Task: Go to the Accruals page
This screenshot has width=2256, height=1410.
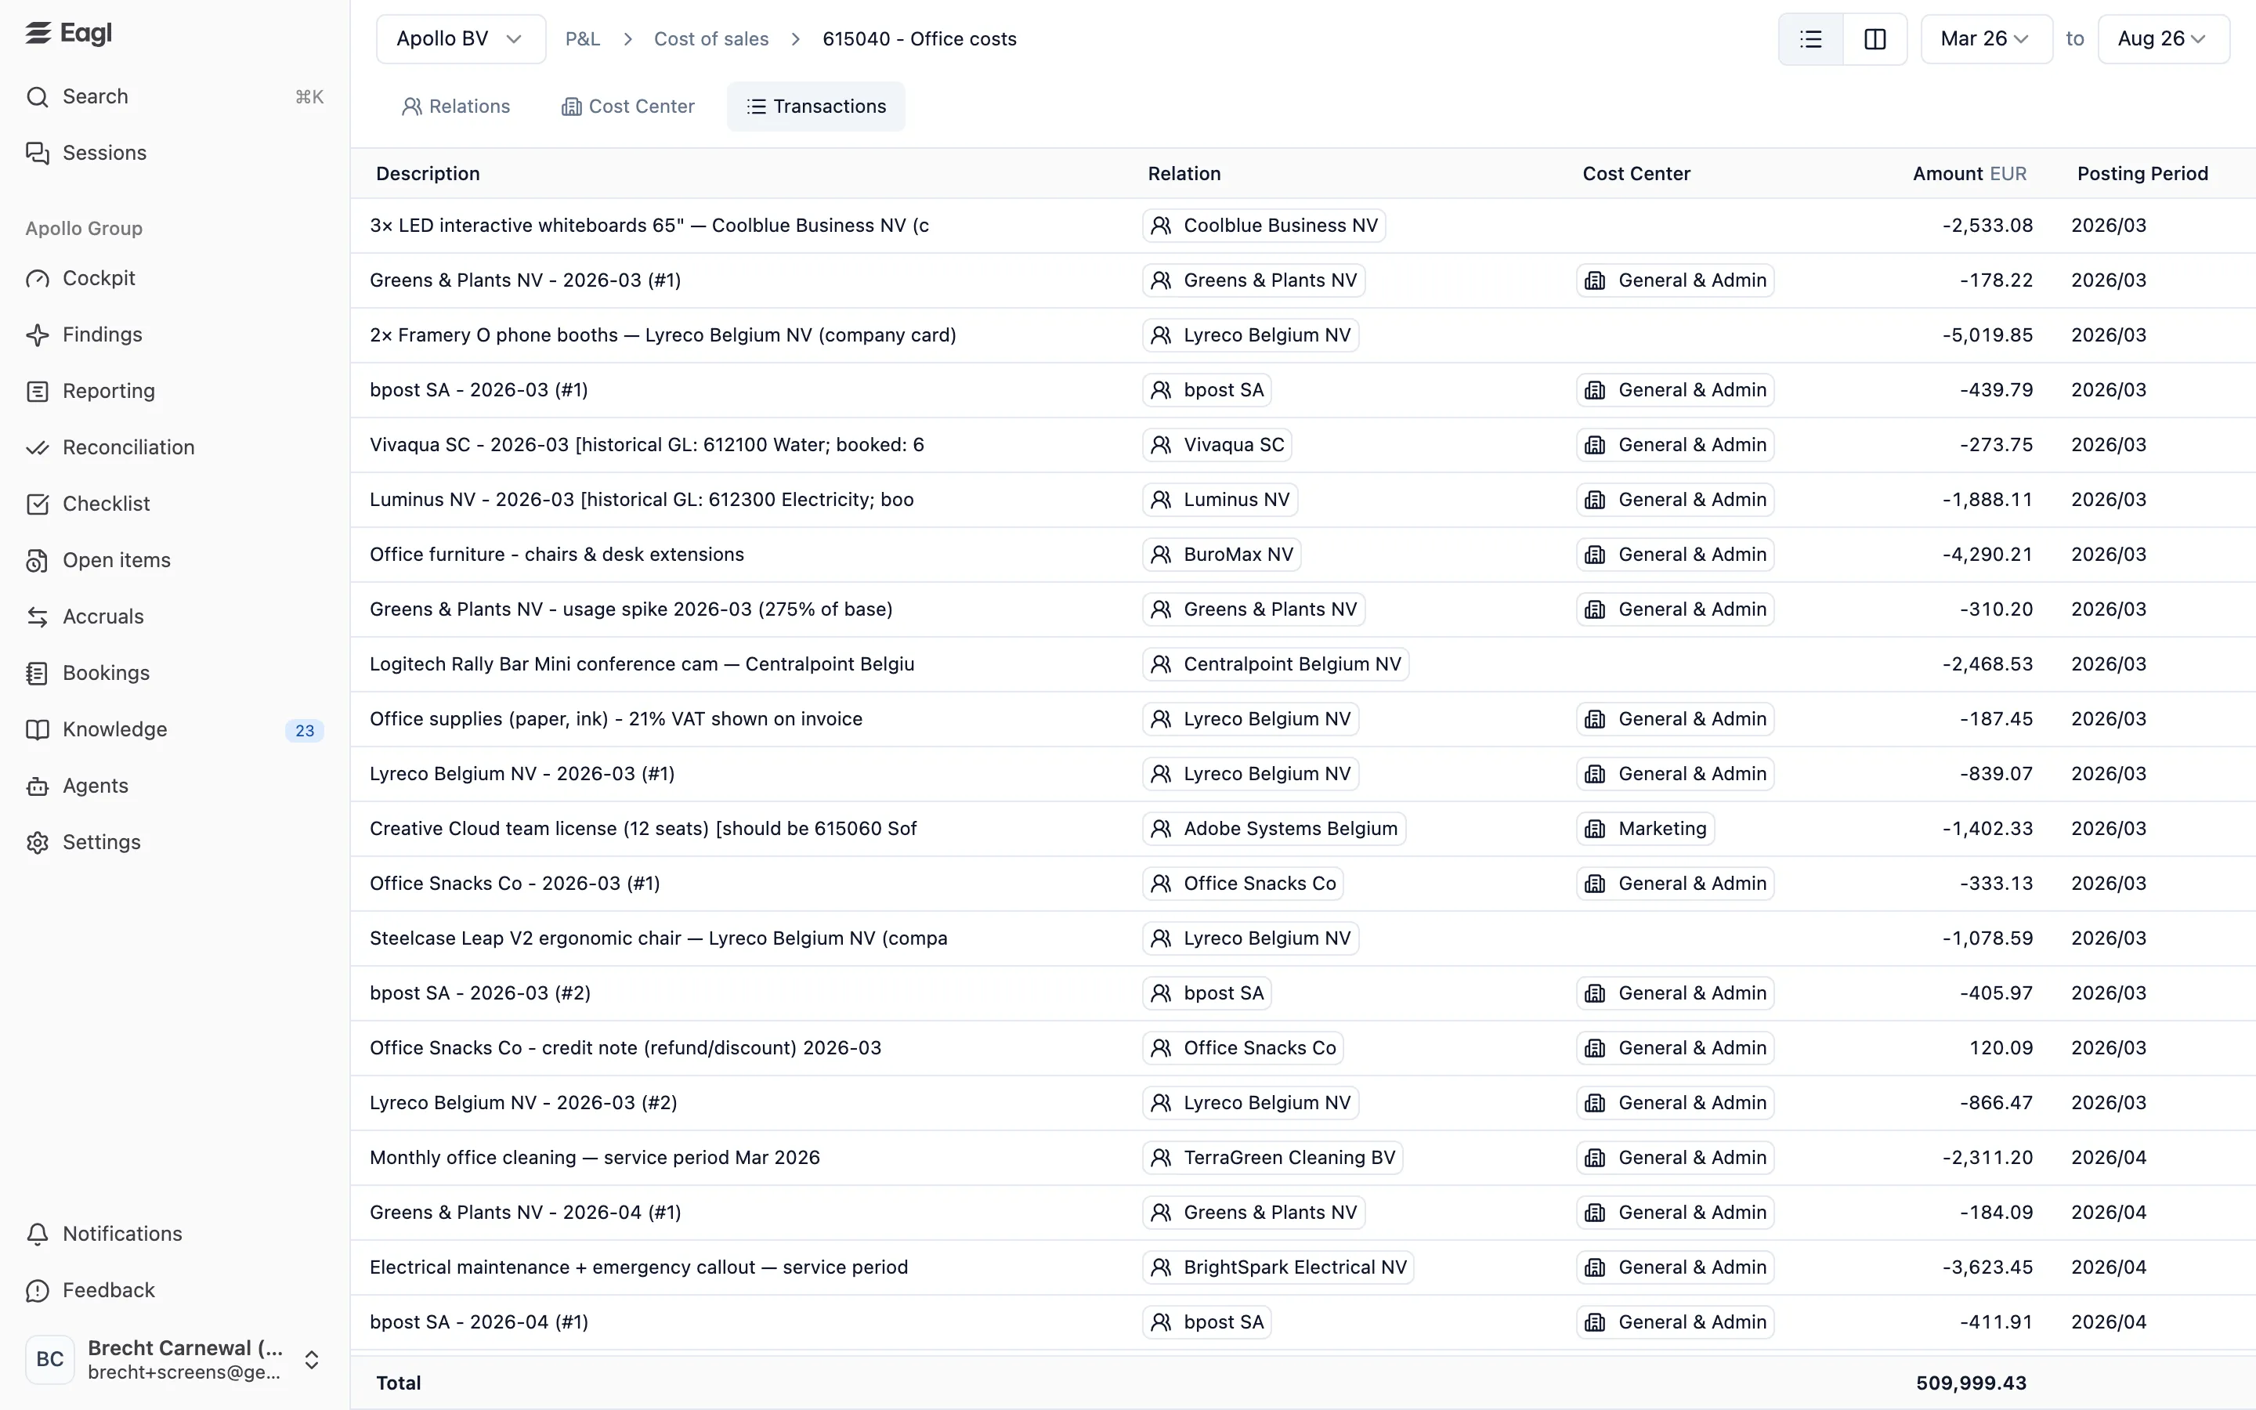Action: tap(175, 617)
